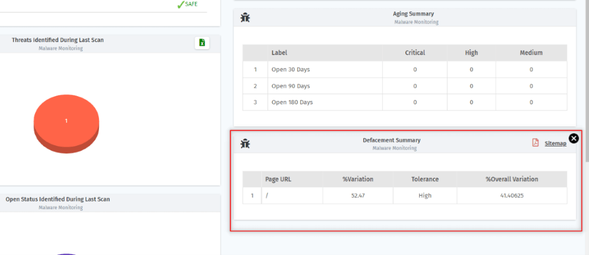Click the bug icon in Aging Summary
Viewport: 589px width, 255px height.
click(x=245, y=17)
